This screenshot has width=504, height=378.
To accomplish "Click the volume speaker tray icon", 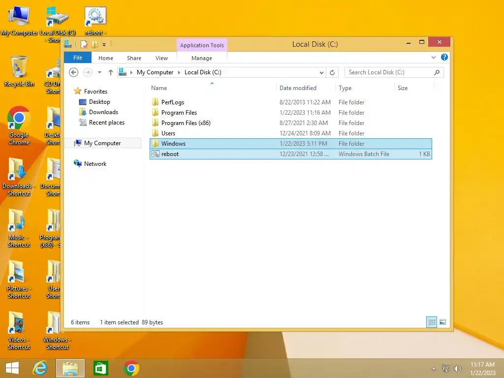I will 457,368.
